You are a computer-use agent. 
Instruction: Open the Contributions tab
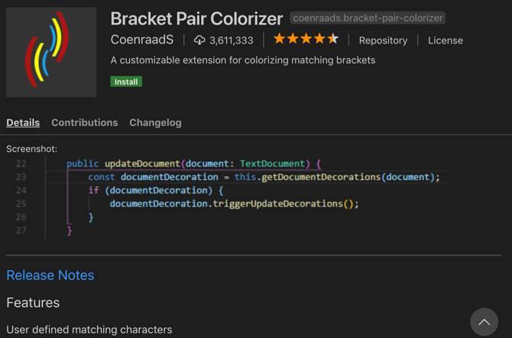84,122
